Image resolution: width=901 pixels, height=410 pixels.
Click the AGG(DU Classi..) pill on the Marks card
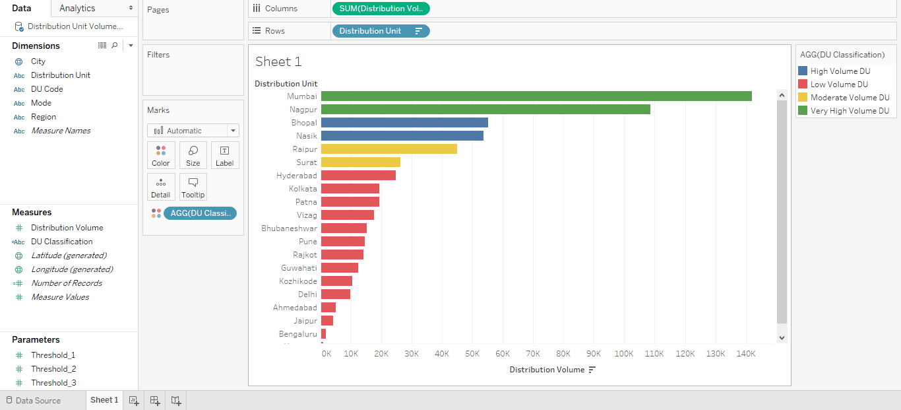pos(200,213)
